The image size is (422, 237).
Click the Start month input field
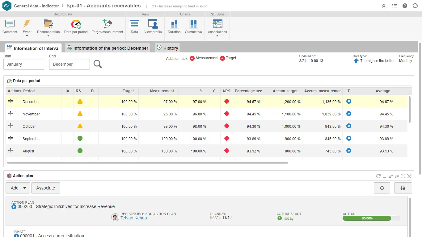coord(24,64)
